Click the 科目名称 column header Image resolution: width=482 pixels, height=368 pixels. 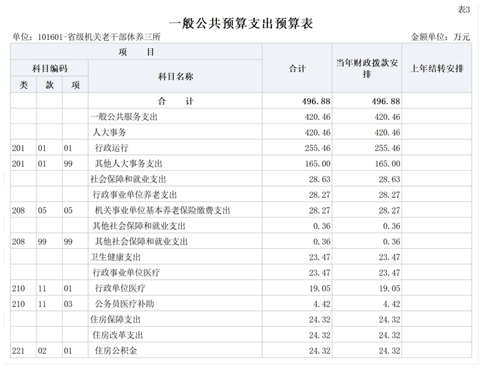click(176, 76)
